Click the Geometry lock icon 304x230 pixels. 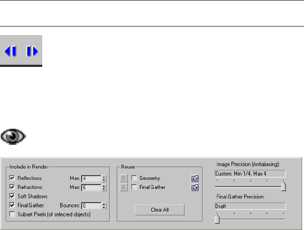point(123,178)
